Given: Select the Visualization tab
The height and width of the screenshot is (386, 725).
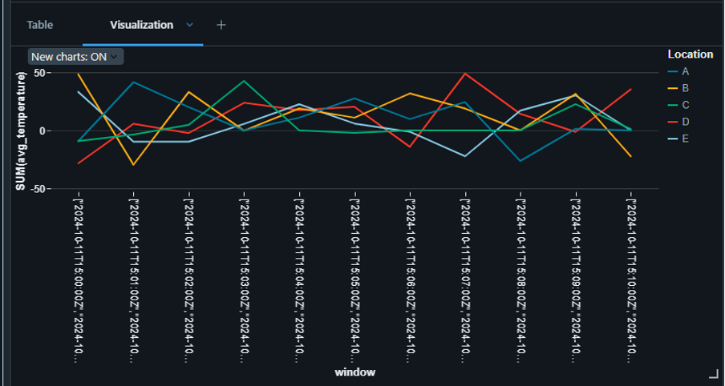Looking at the screenshot, I should [x=141, y=25].
